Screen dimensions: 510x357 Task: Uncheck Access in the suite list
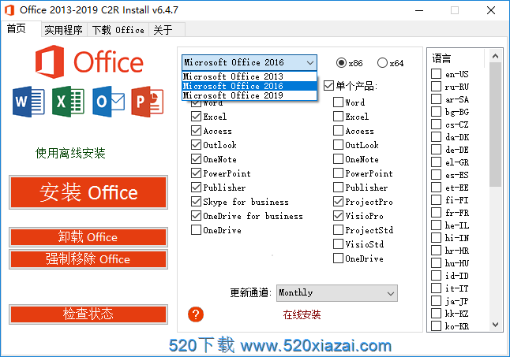point(196,131)
